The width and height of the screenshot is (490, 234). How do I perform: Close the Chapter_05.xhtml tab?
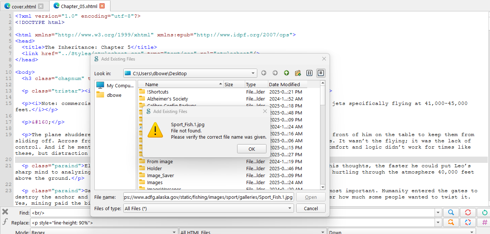[102, 6]
